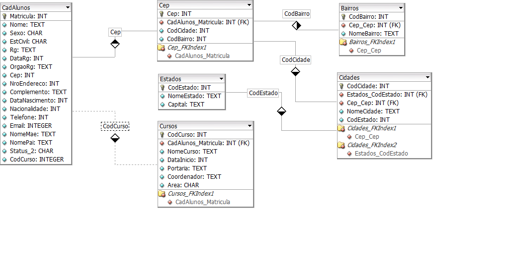Click the Cep_FKIndex1 folder icon
Image resolution: width=508 pixels, height=270 pixels.
[161, 48]
